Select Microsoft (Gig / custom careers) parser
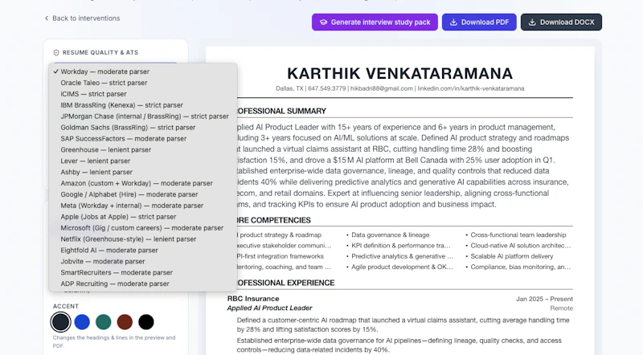Viewport: 643px width, 355px height. point(143,228)
